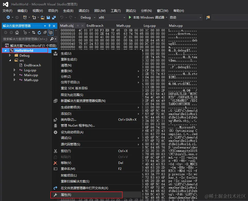The image size is (248, 201).
Task: Click Solution Explorer Home icon
Action: [17, 32]
